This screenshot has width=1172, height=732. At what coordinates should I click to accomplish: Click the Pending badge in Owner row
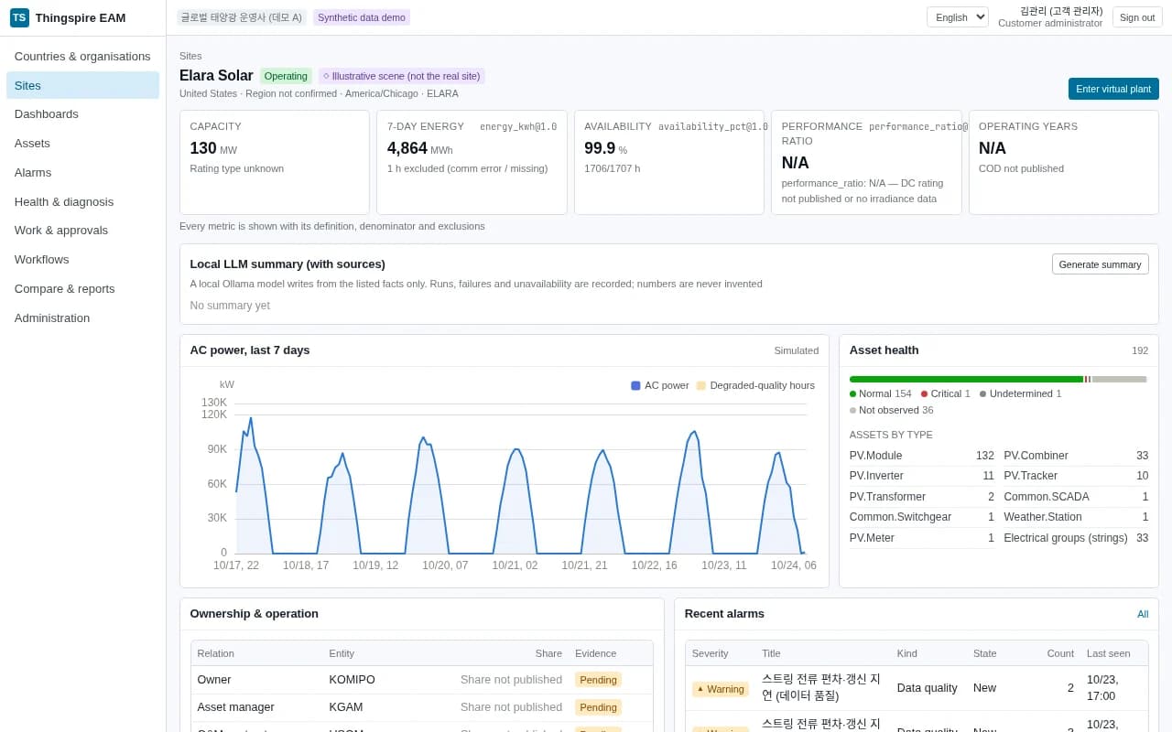[x=598, y=680]
